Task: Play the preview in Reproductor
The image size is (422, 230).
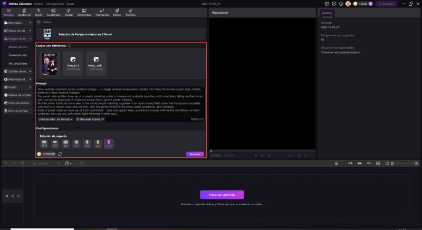Action: tap(262, 155)
